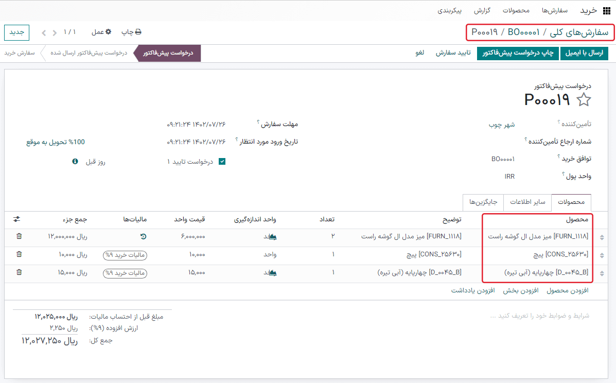
Task: Select the سفارش خرید status stage
Action: (20, 53)
